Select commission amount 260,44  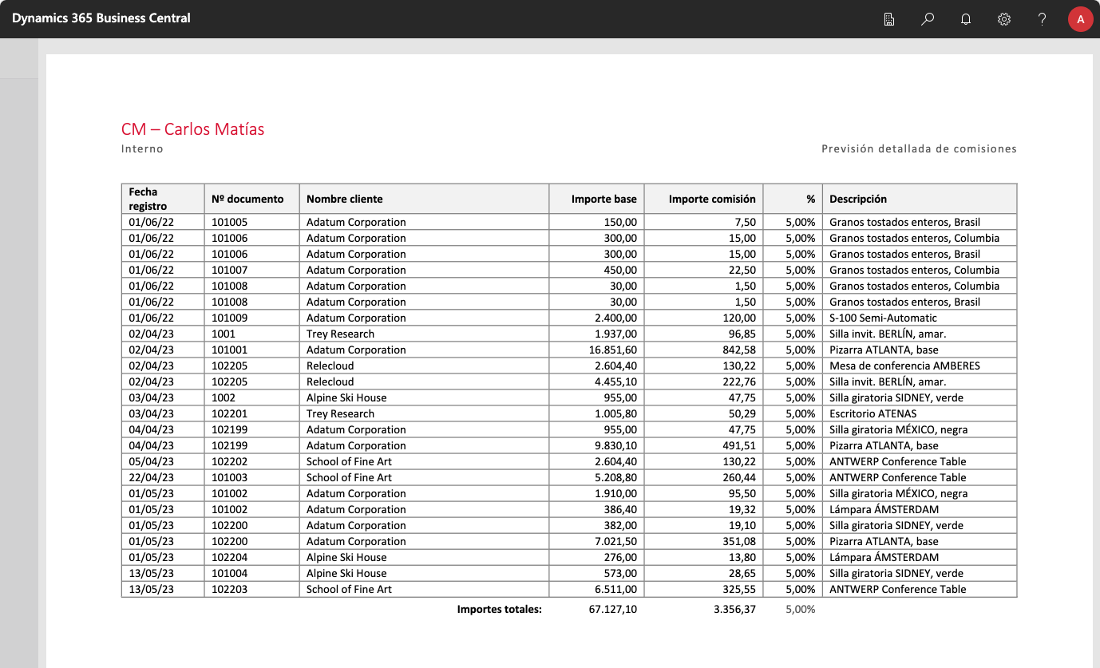739,477
